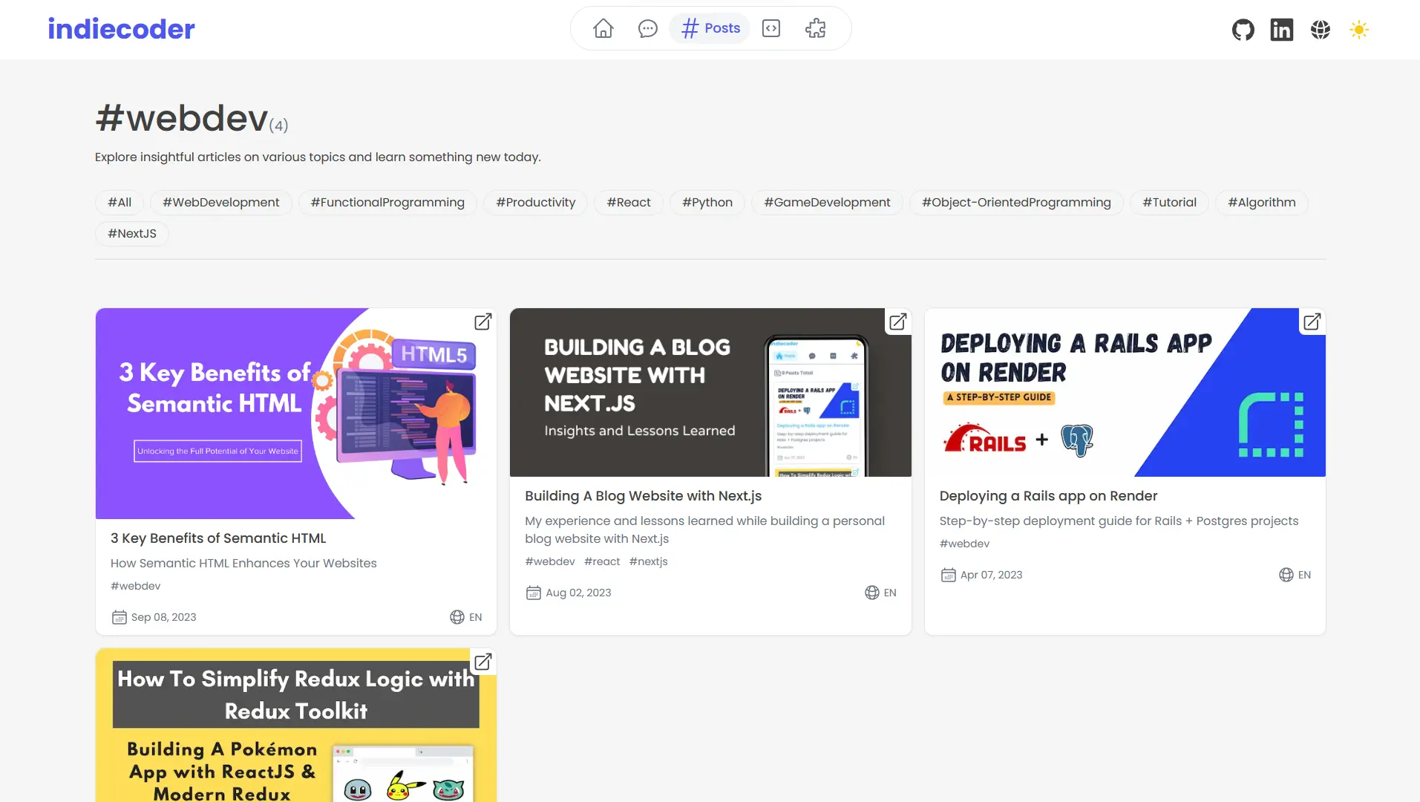Click calendar icon beside Apr 07, 2023
Image resolution: width=1420 pixels, height=802 pixels.
tap(948, 575)
